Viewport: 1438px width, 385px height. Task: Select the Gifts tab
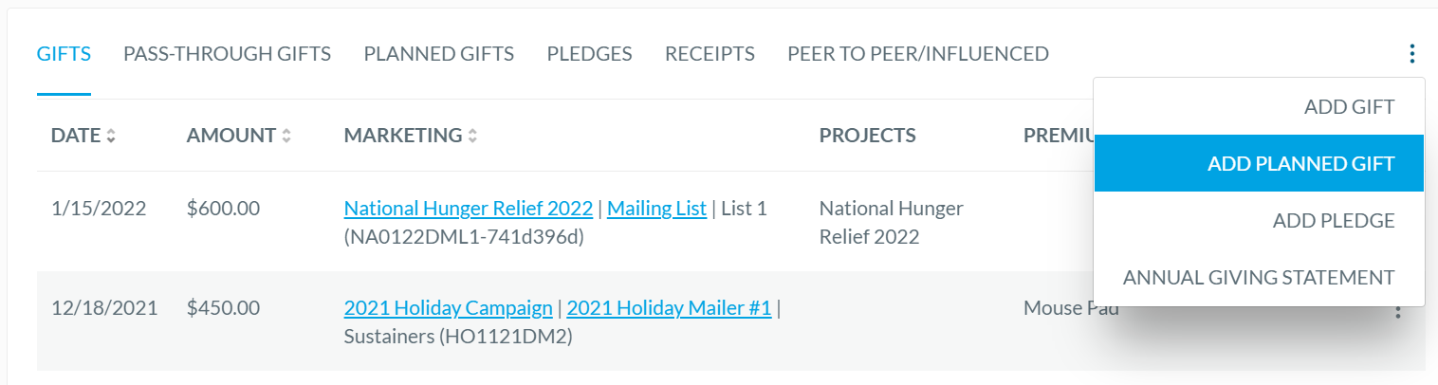[64, 54]
